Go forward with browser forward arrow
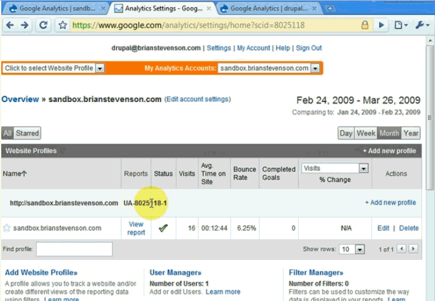This screenshot has height=301, width=435. click(x=25, y=25)
